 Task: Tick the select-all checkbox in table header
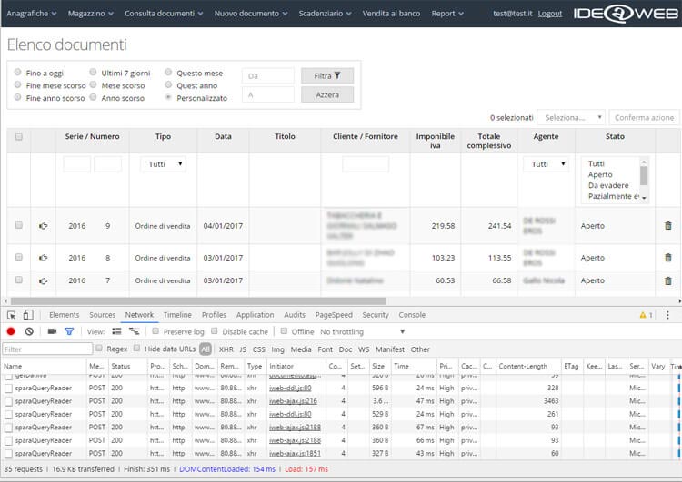click(x=19, y=137)
